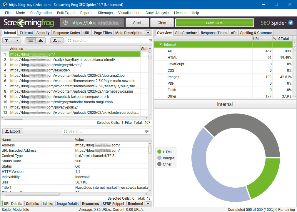This screenshot has height=212, width=297.
Task: Open the File menu
Action: 8,13
